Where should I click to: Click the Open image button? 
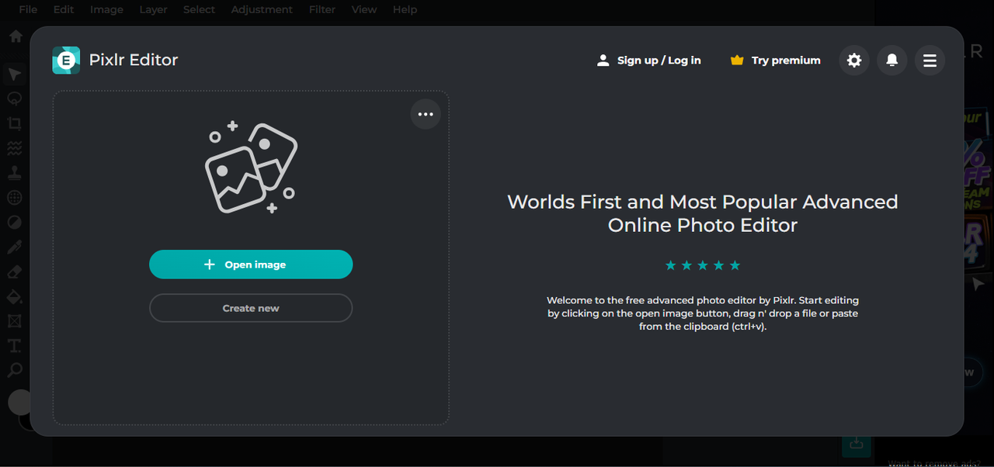251,265
